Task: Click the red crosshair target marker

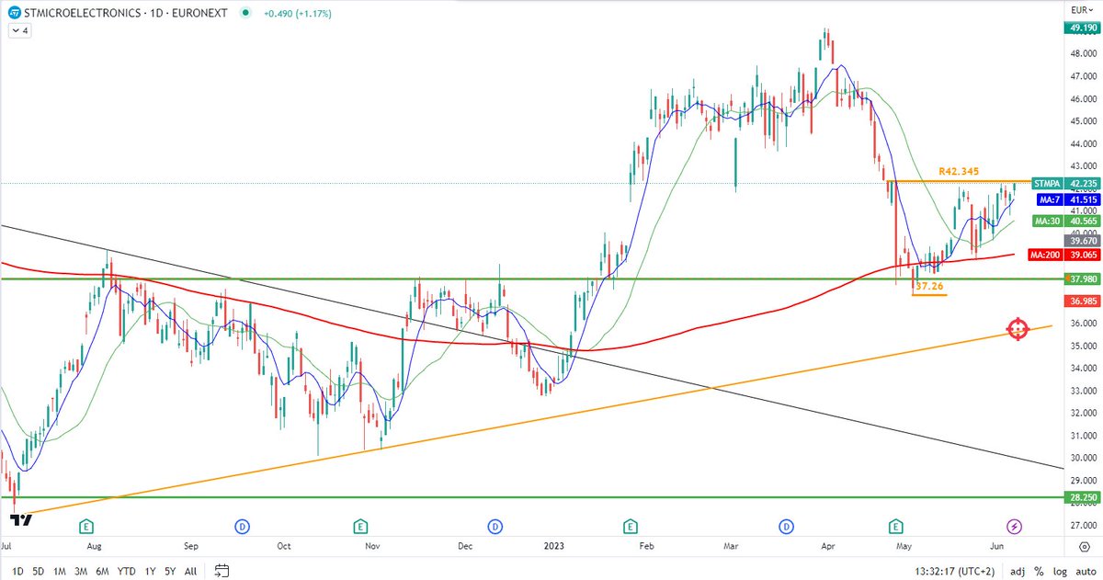Action: tap(1018, 330)
